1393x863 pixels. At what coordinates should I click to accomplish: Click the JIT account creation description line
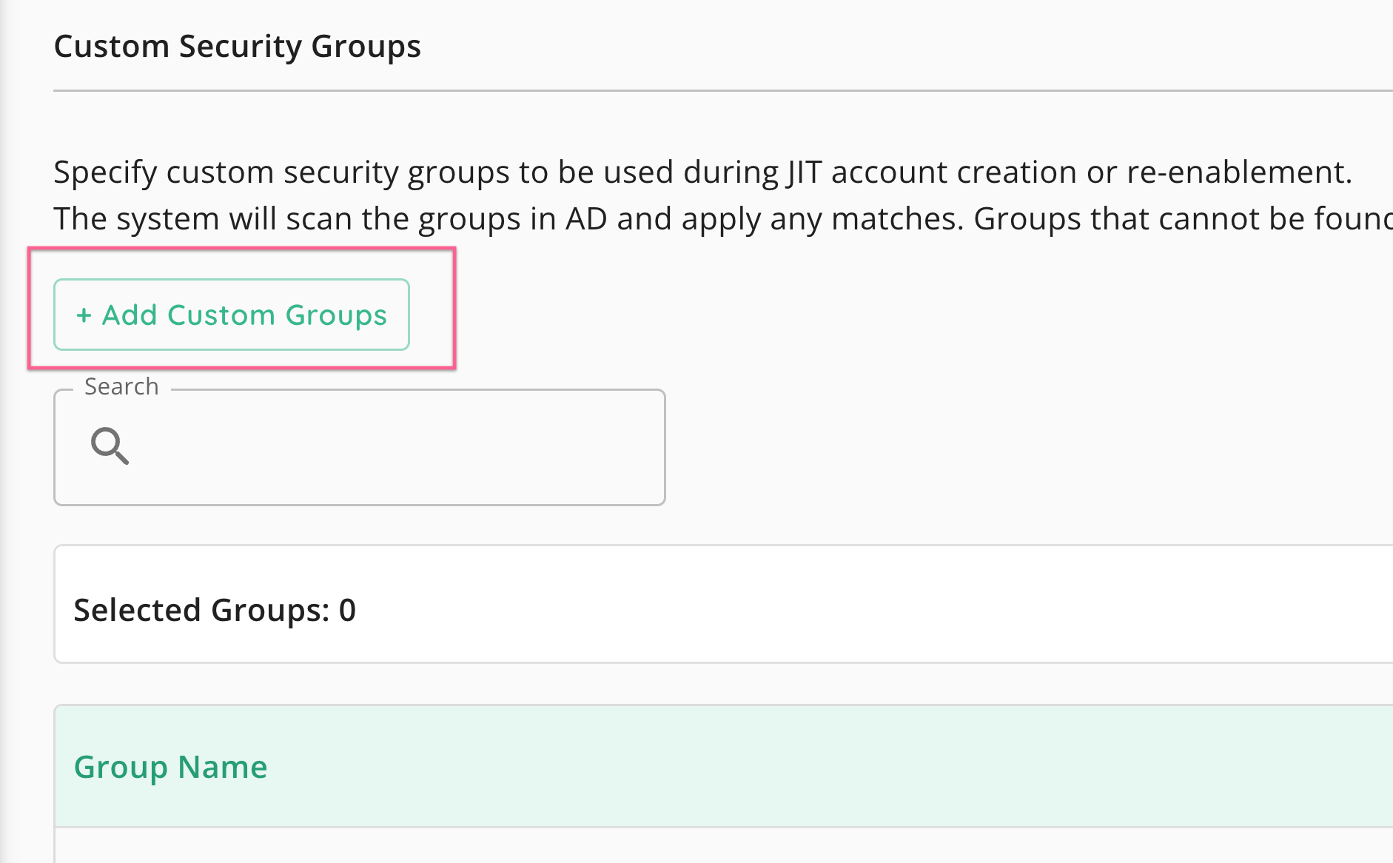pos(702,172)
